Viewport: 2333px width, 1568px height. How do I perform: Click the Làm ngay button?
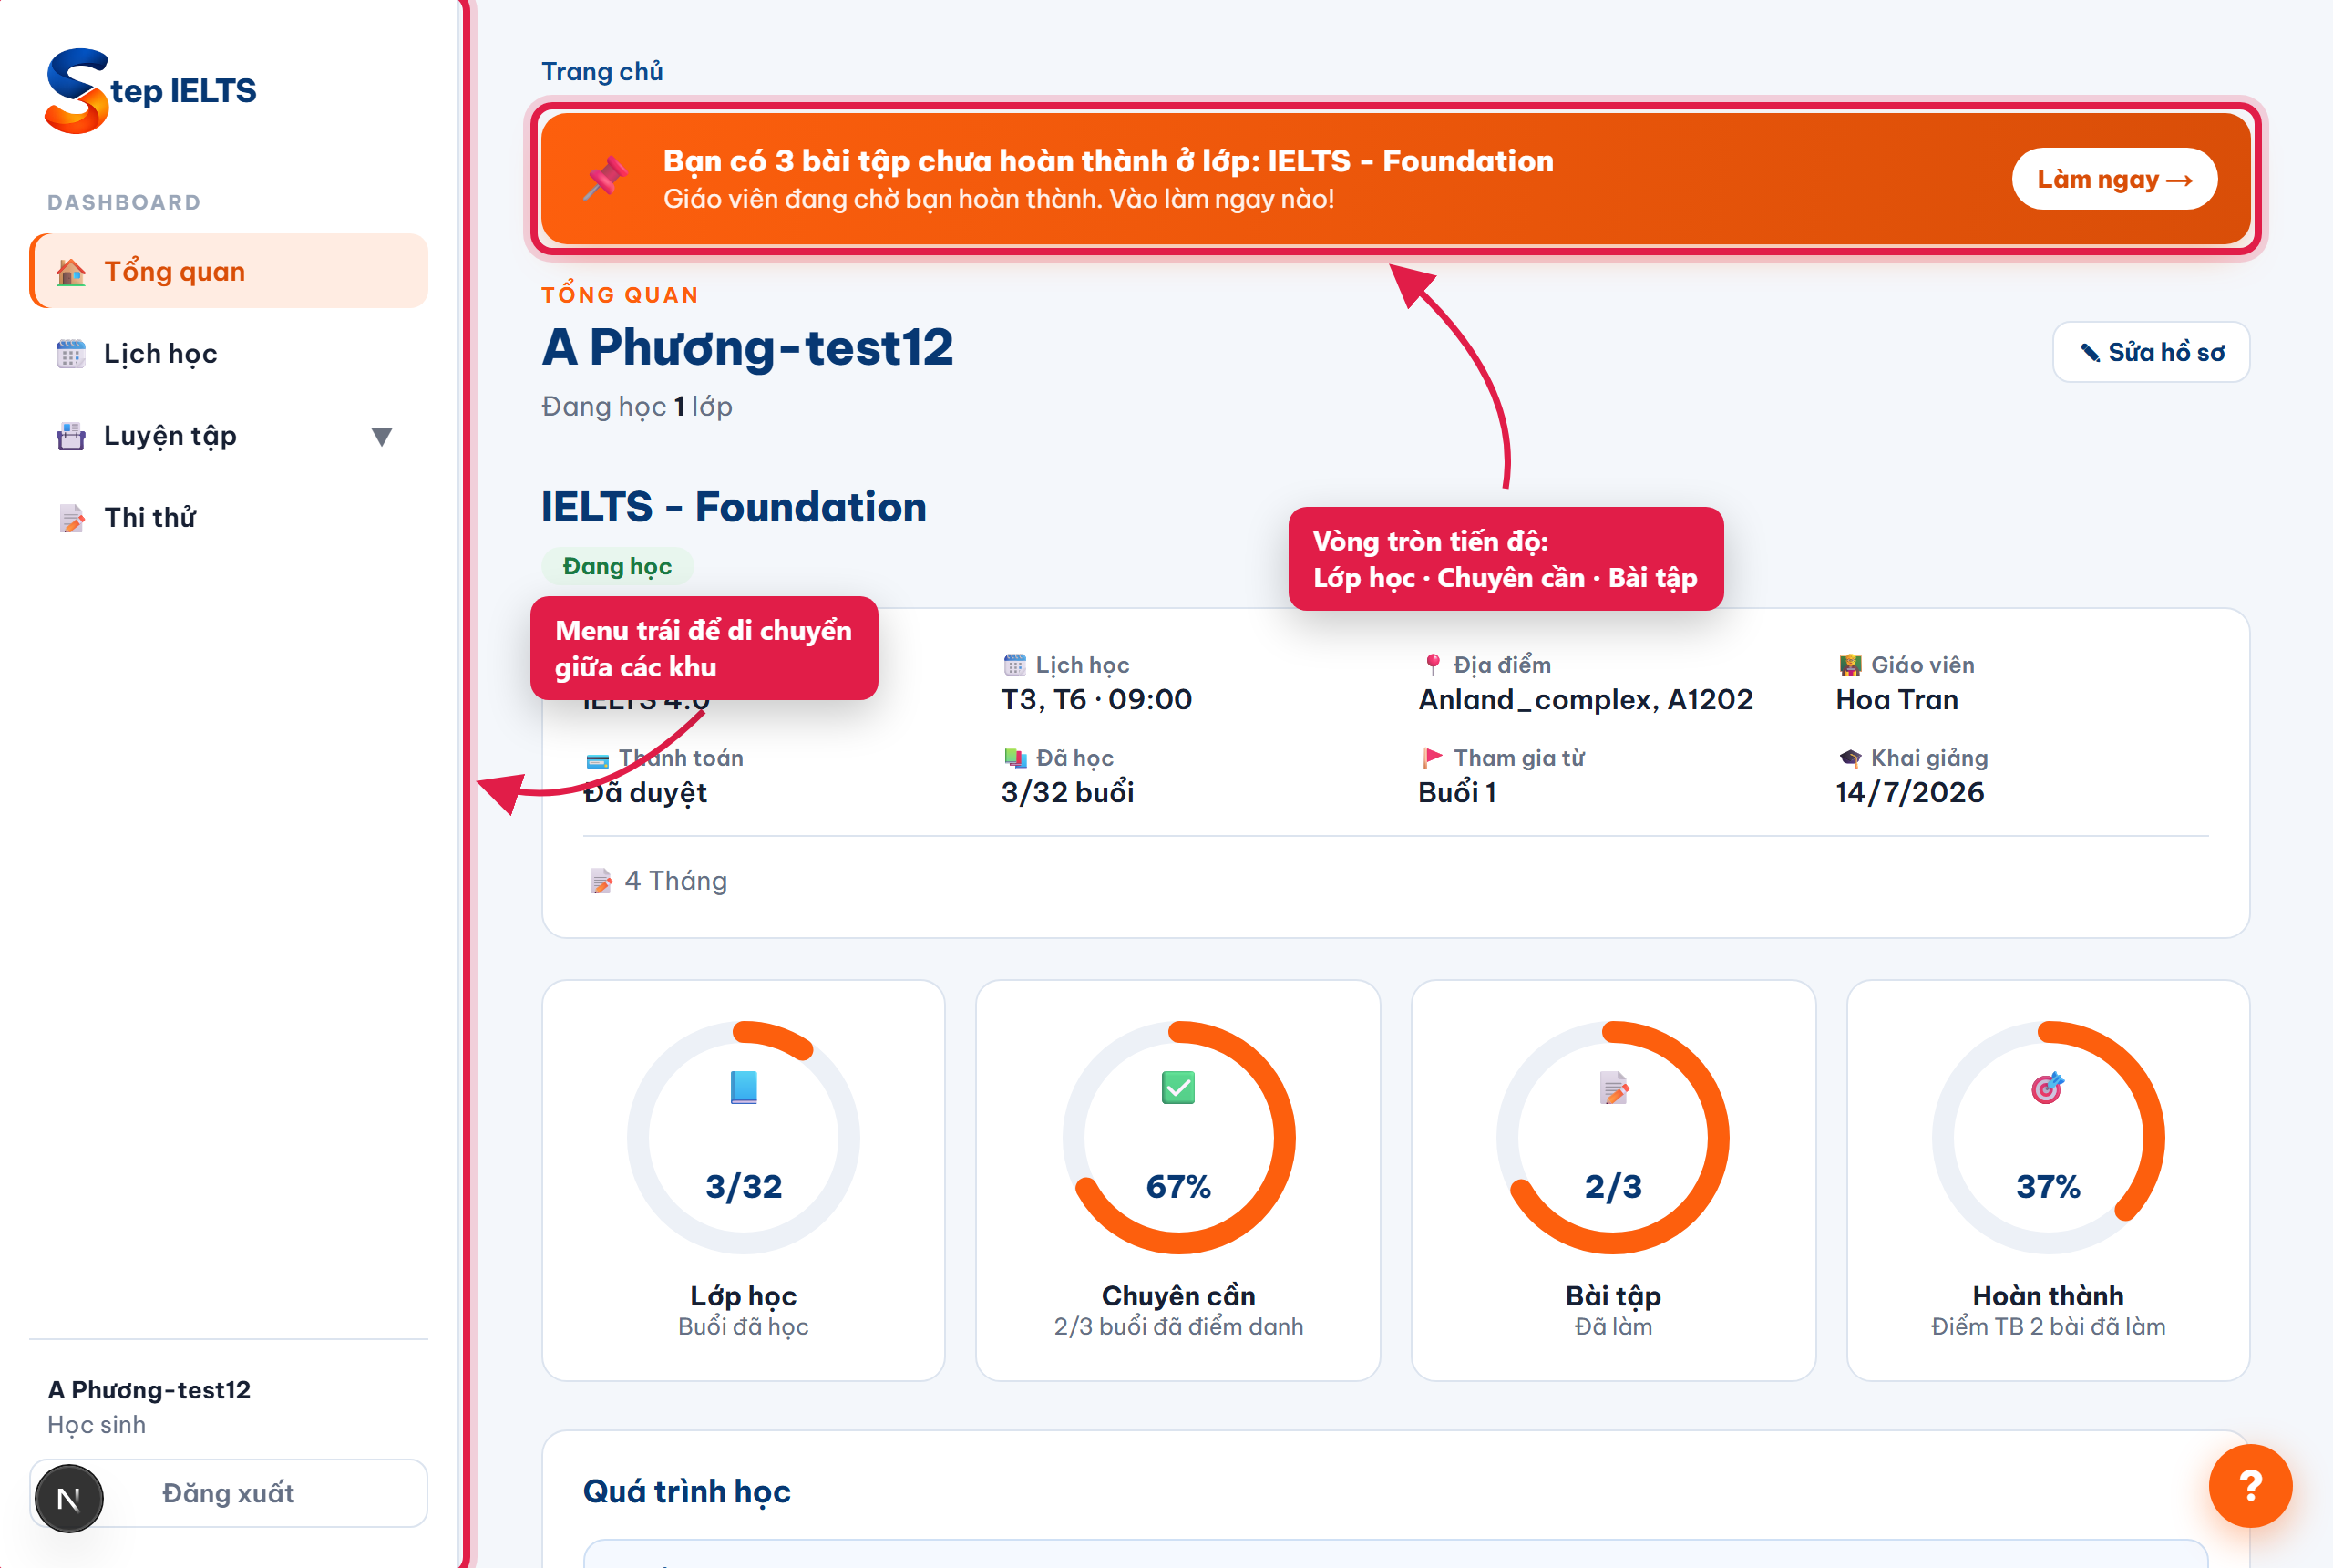2114,179
